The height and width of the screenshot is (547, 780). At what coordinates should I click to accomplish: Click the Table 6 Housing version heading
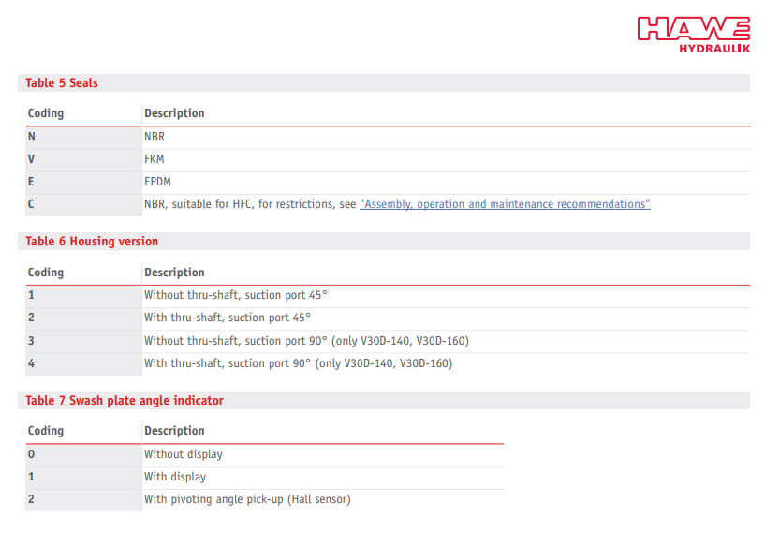92,242
